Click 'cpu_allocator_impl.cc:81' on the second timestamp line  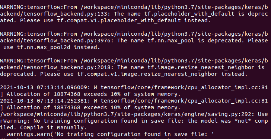pos(228,101)
